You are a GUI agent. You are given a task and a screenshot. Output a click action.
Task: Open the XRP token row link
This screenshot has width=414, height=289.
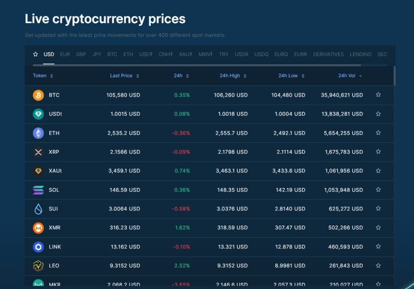pyautogui.click(x=54, y=152)
